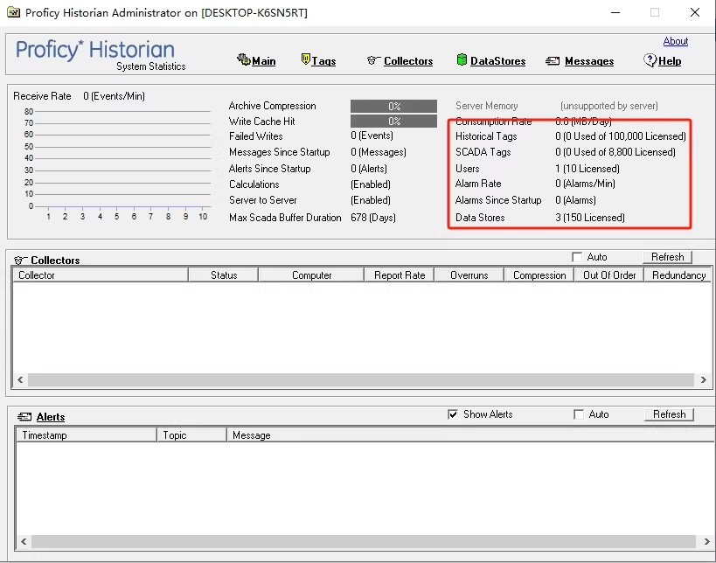Click the Report Rate column header
The width and height of the screenshot is (716, 563).
coord(400,275)
